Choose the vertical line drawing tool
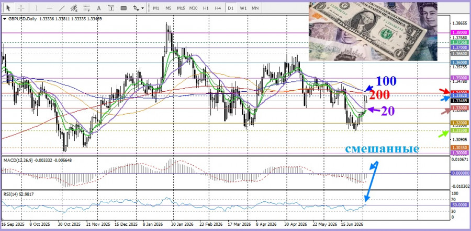Image resolution: width=471 pixels, height=231 pixels. (x=37, y=8)
